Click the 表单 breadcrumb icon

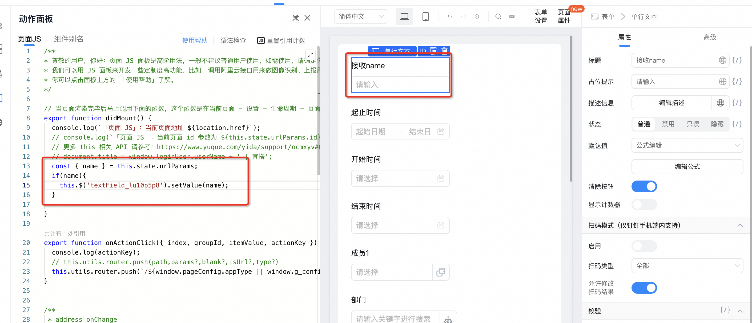(x=595, y=17)
